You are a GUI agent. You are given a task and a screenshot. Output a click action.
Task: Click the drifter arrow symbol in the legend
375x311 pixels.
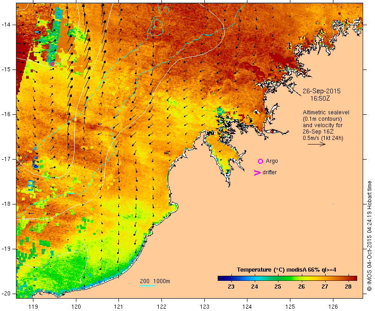pyautogui.click(x=257, y=173)
